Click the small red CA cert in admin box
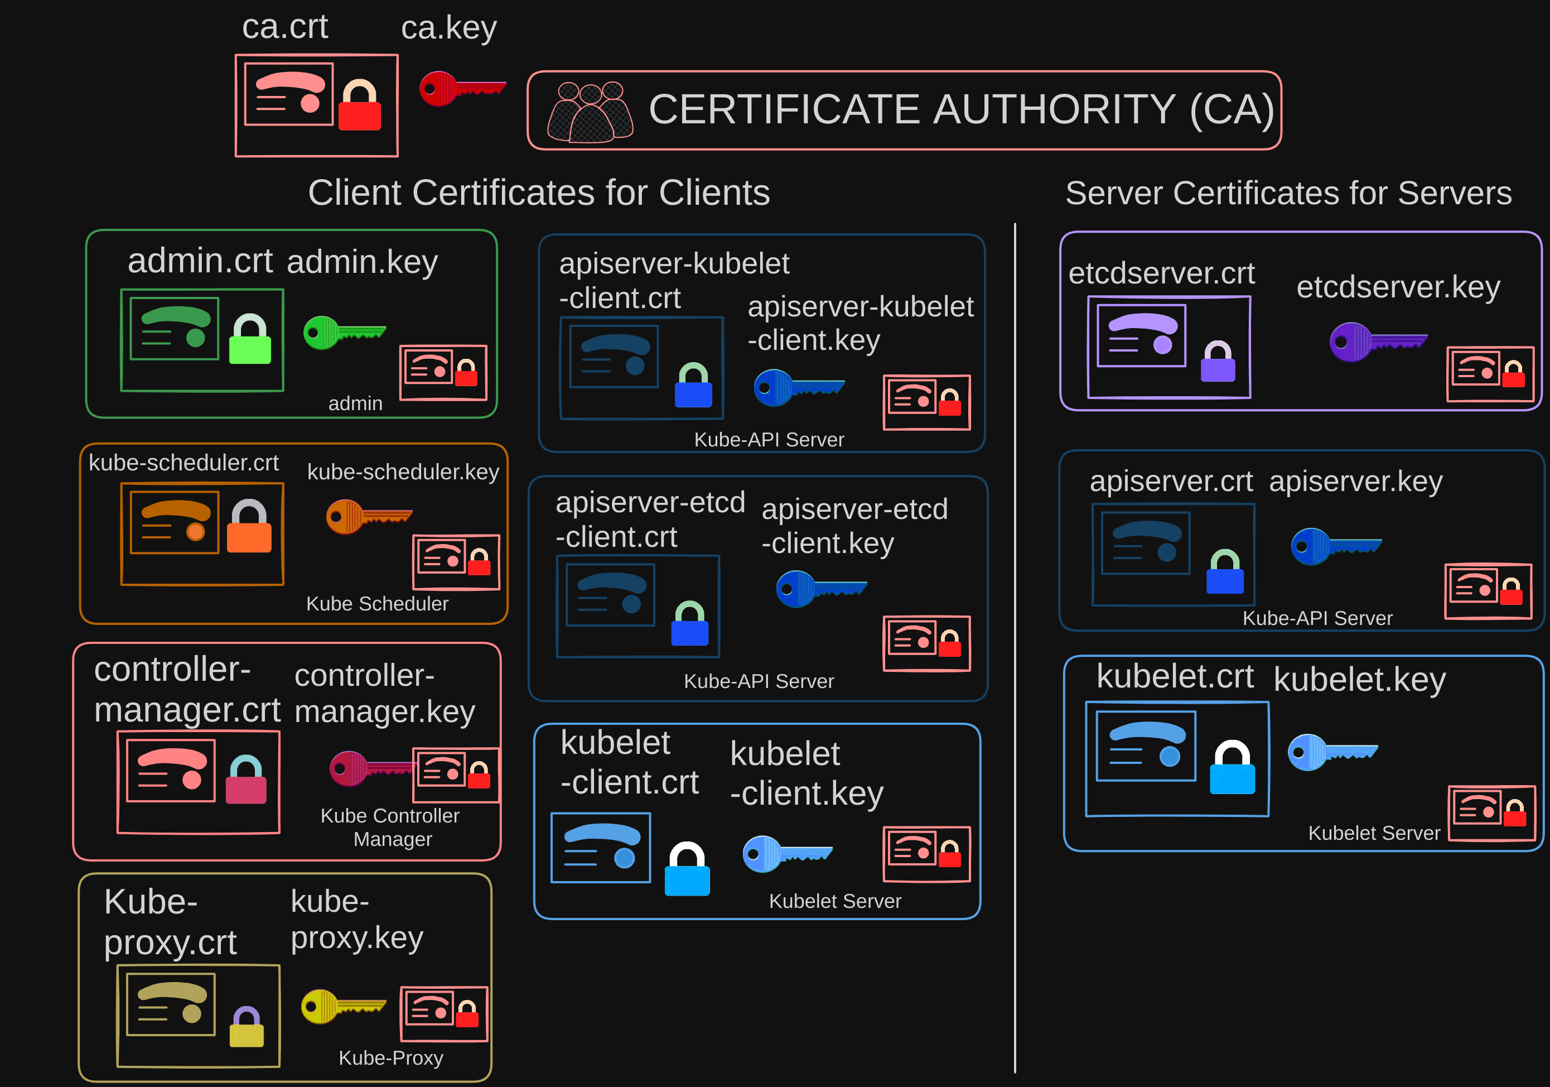 click(x=443, y=373)
